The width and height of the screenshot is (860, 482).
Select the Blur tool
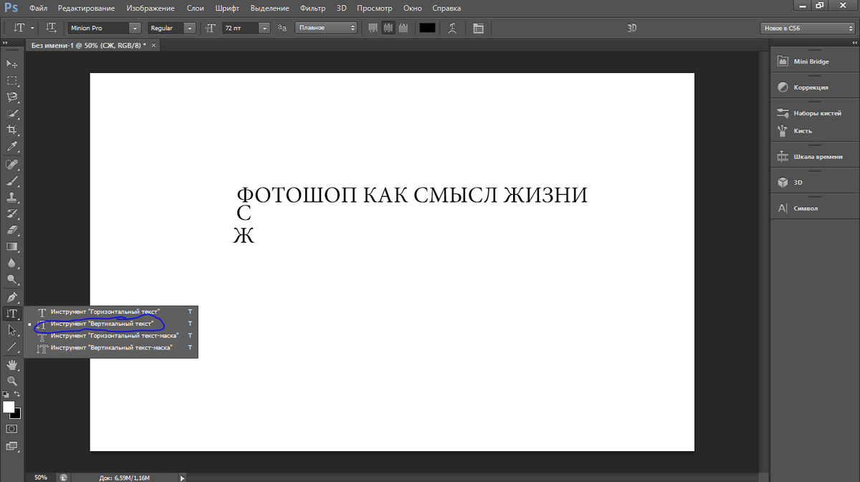(12, 264)
